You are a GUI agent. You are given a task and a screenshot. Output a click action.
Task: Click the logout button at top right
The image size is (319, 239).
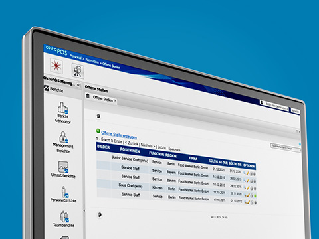pyautogui.click(x=295, y=111)
